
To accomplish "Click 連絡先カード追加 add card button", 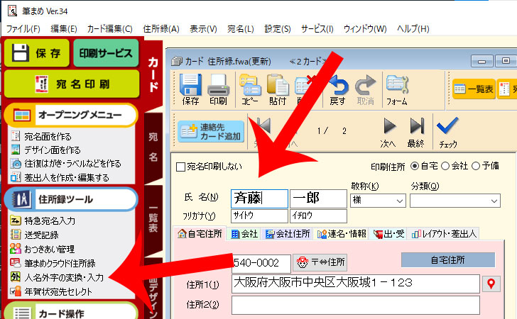I will pyautogui.click(x=211, y=131).
